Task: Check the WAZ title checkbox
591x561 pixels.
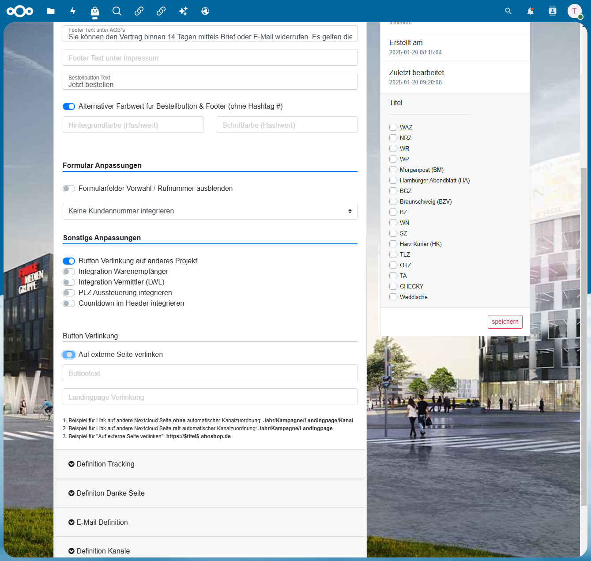Action: click(393, 127)
